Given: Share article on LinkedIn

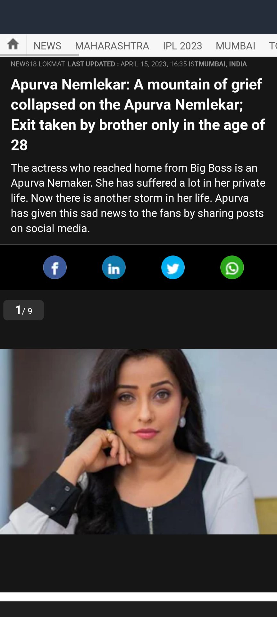Looking at the screenshot, I should [114, 267].
